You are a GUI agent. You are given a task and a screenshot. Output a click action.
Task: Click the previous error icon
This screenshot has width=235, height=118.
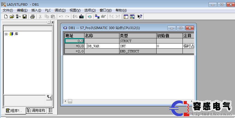coord(111,17)
